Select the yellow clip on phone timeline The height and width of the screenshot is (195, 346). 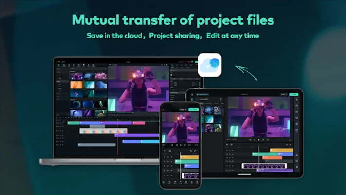pos(190,157)
